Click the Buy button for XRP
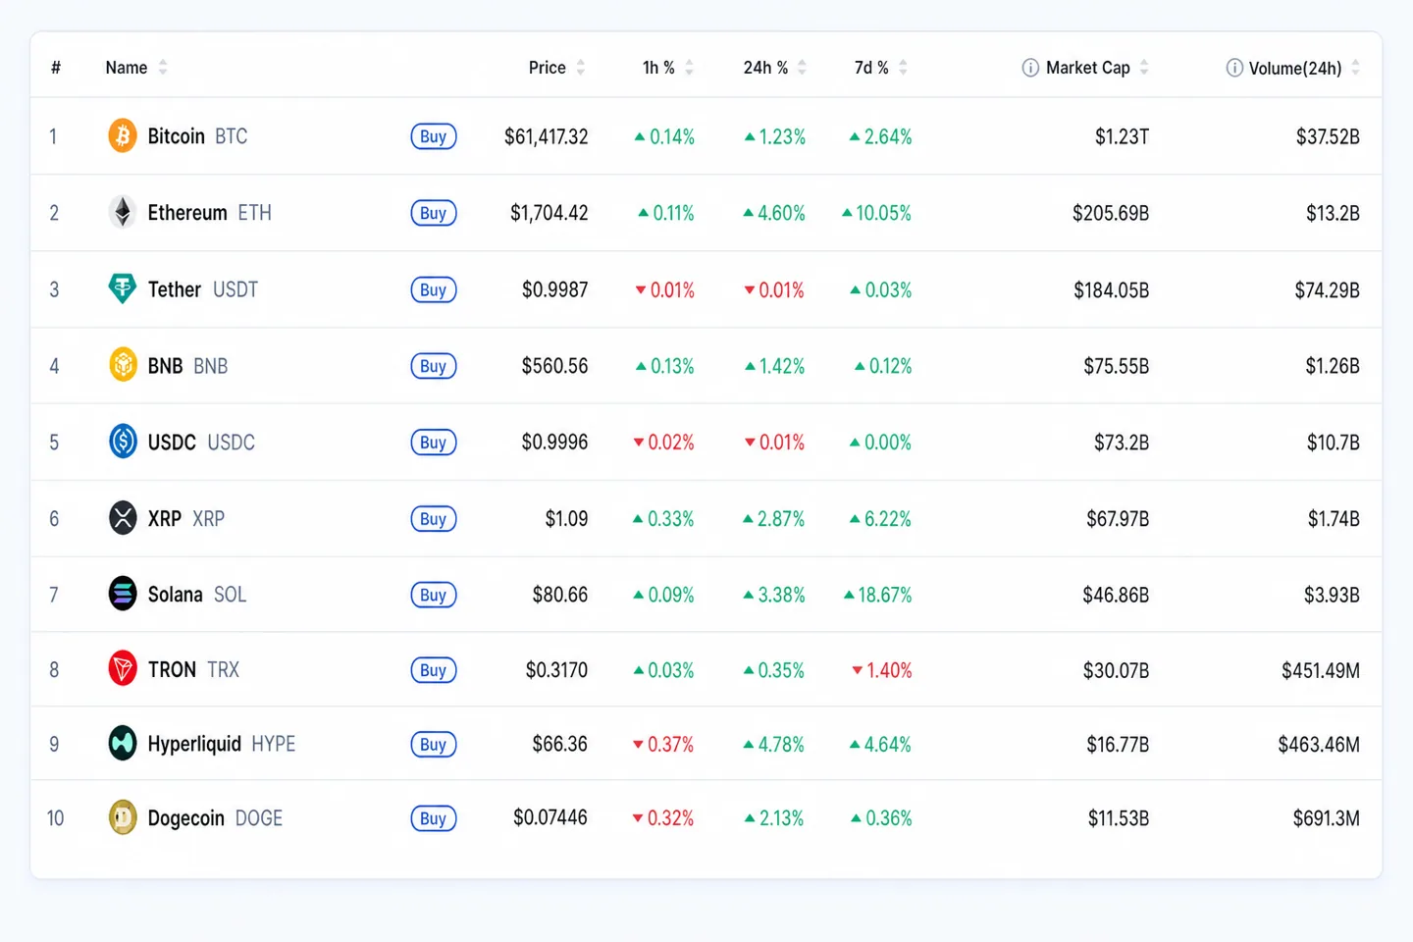Viewport: 1413px width, 942px height. (434, 519)
